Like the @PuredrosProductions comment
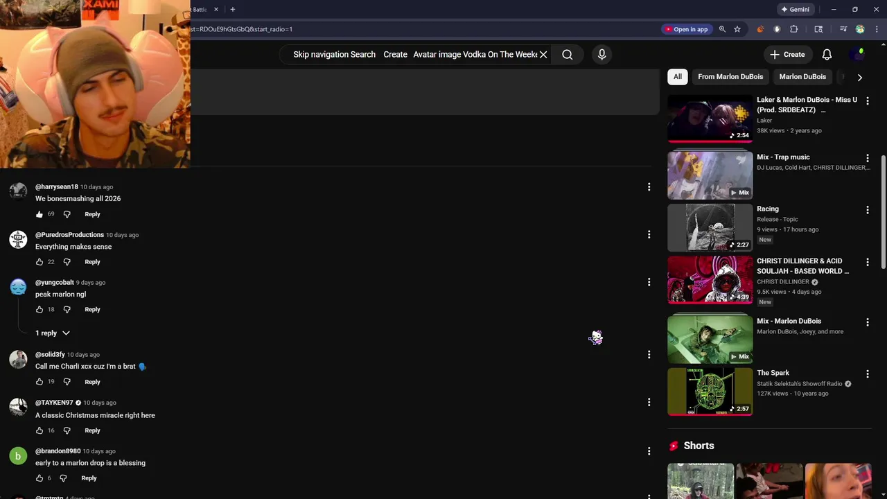The image size is (887, 499). (39, 262)
